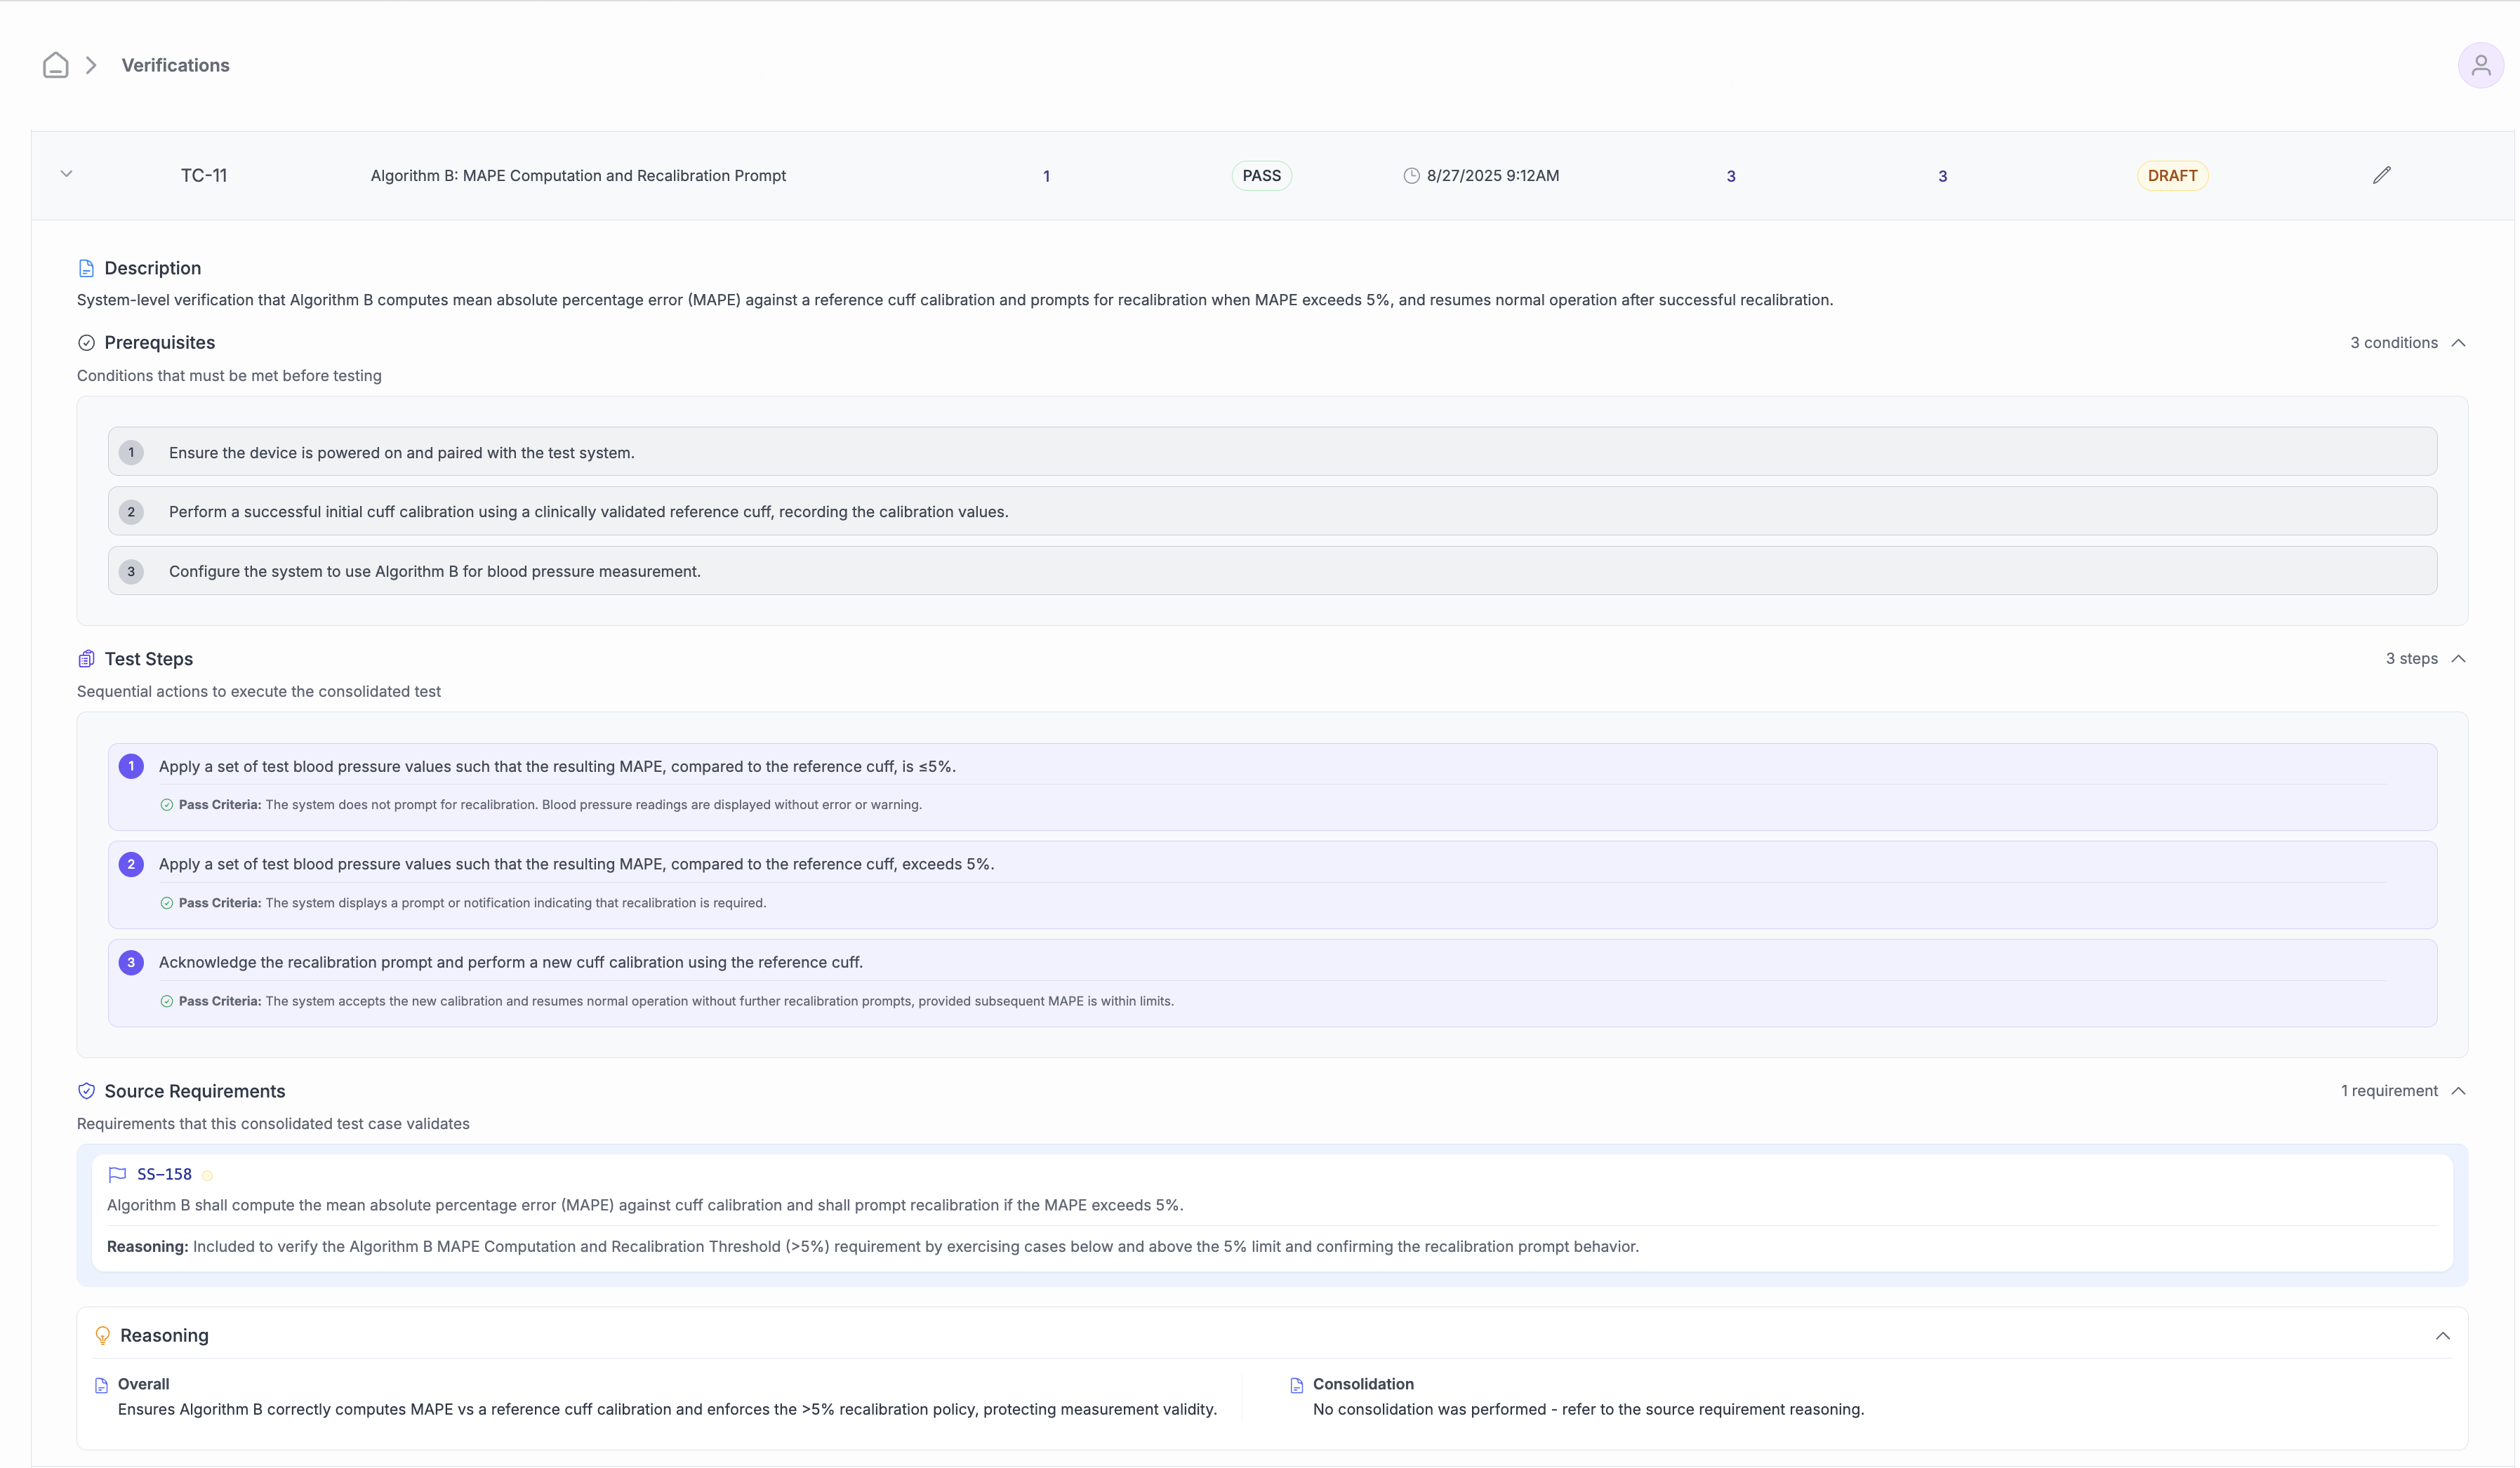Open the user profile icon top right
Image resolution: width=2520 pixels, height=1468 pixels.
(x=2481, y=64)
